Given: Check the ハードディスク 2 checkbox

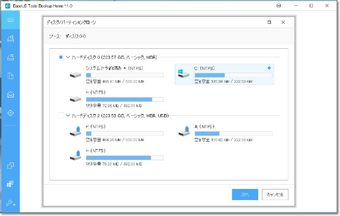Looking at the screenshot, I should tap(61, 115).
